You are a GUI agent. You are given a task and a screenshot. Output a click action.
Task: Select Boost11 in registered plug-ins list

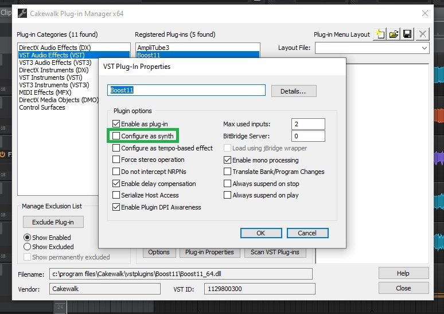point(198,55)
